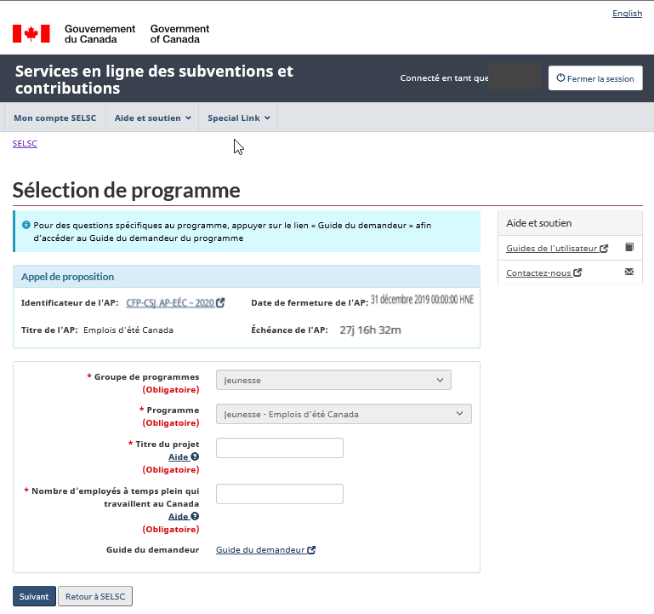This screenshot has width=654, height=614.
Task: Open the Programme dropdown showing Emplois d'été Canada
Action: [x=344, y=414]
